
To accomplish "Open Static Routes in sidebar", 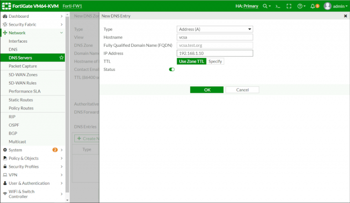I will (x=21, y=99).
